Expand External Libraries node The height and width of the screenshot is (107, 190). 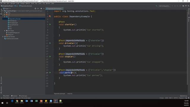[x=3, y=37]
